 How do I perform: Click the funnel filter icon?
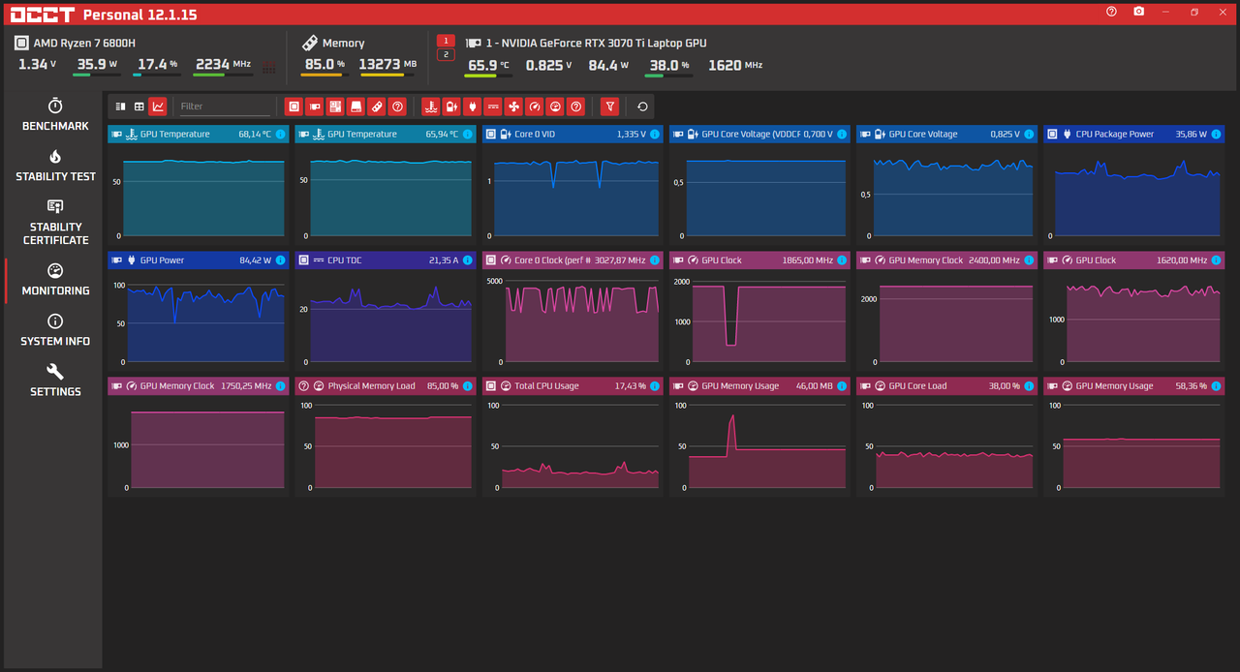coord(609,107)
